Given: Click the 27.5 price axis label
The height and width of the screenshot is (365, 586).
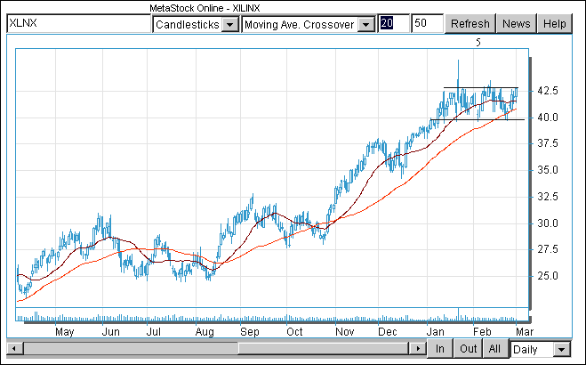Looking at the screenshot, I should tap(547, 249).
